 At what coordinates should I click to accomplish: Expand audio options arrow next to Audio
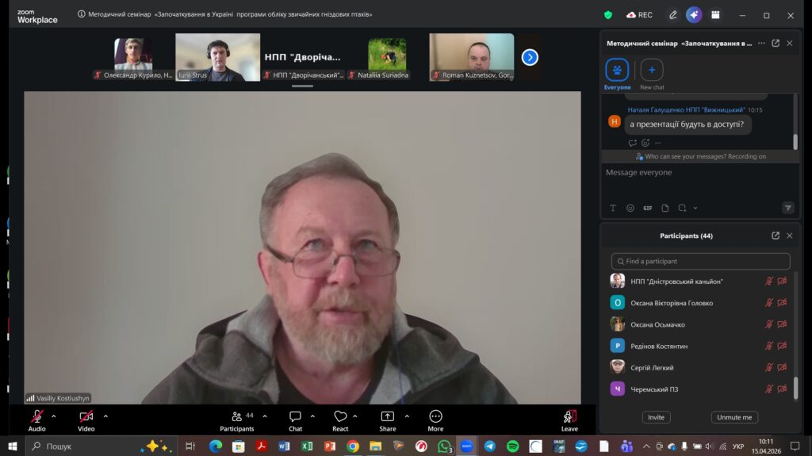tap(54, 416)
